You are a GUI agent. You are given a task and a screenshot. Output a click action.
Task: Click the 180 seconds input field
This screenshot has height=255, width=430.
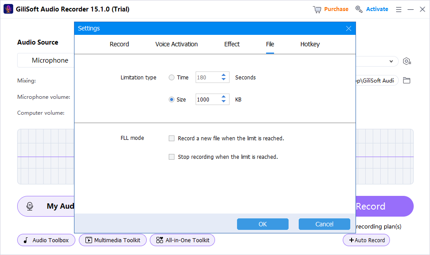pos(208,77)
